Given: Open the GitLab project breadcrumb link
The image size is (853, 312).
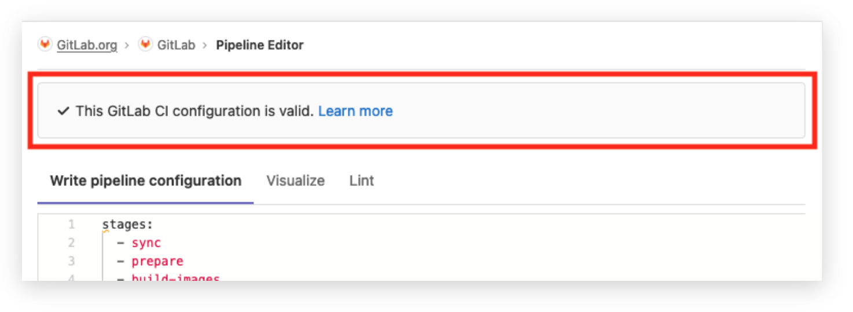Looking at the screenshot, I should (177, 45).
